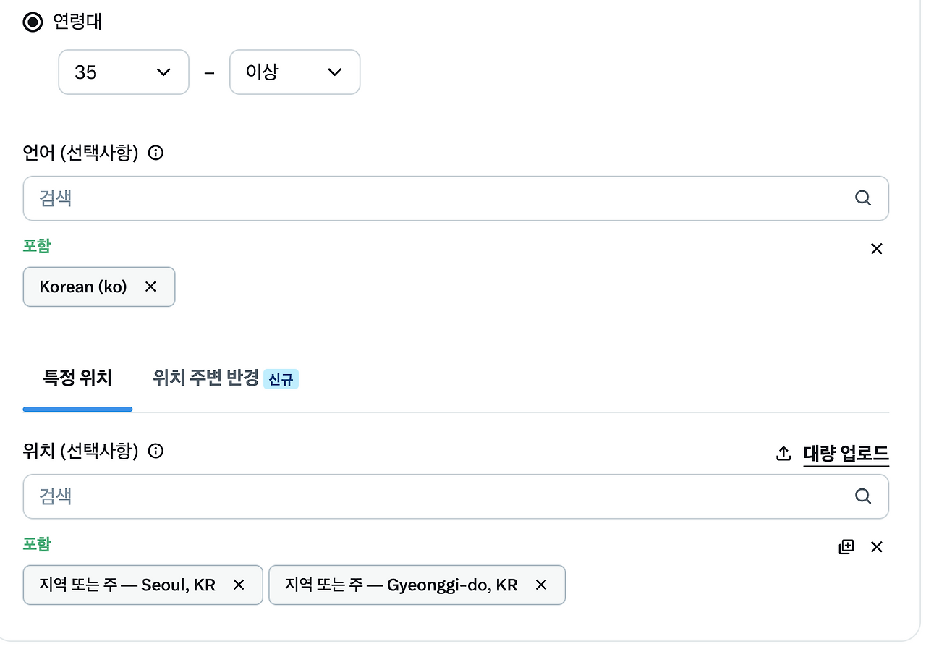Switch to the 특정 위치 tab
Viewport: 926px width, 657px height.
(77, 378)
